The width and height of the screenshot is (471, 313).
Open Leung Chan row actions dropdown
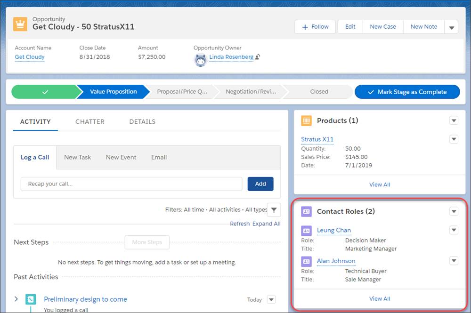tap(454, 230)
